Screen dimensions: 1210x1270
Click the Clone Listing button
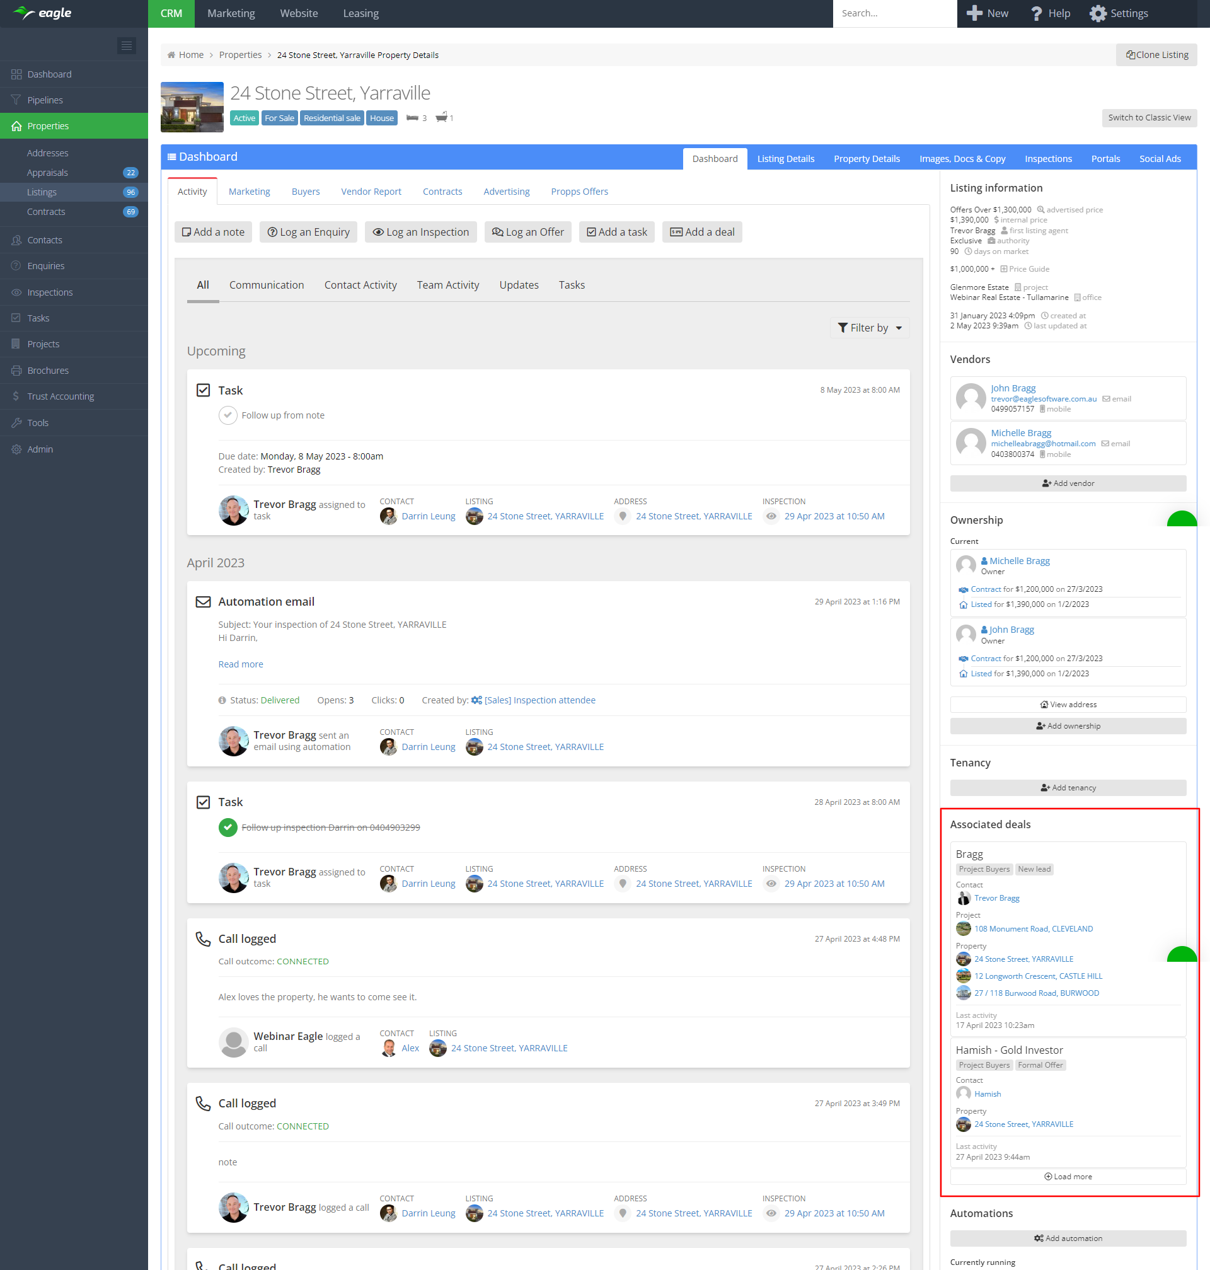tap(1156, 55)
